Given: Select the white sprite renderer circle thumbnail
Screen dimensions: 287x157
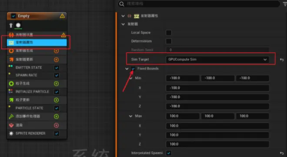Looking at the screenshot, I should point(18,25).
